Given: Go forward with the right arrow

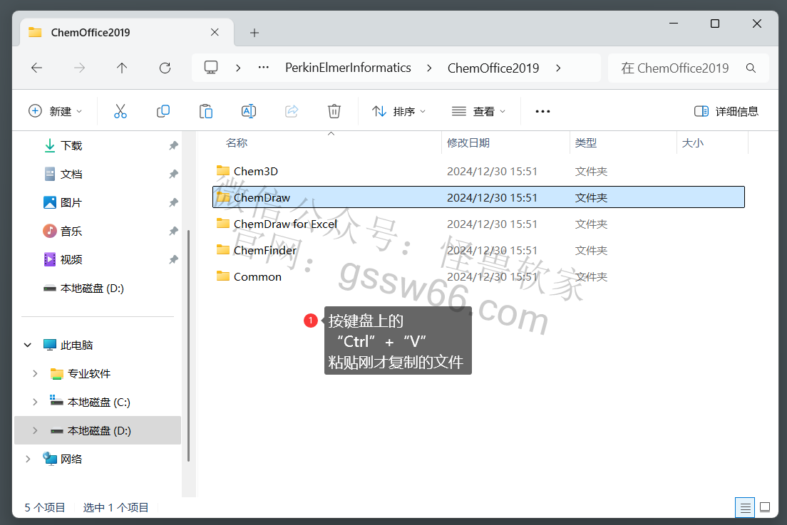Looking at the screenshot, I should 79,68.
